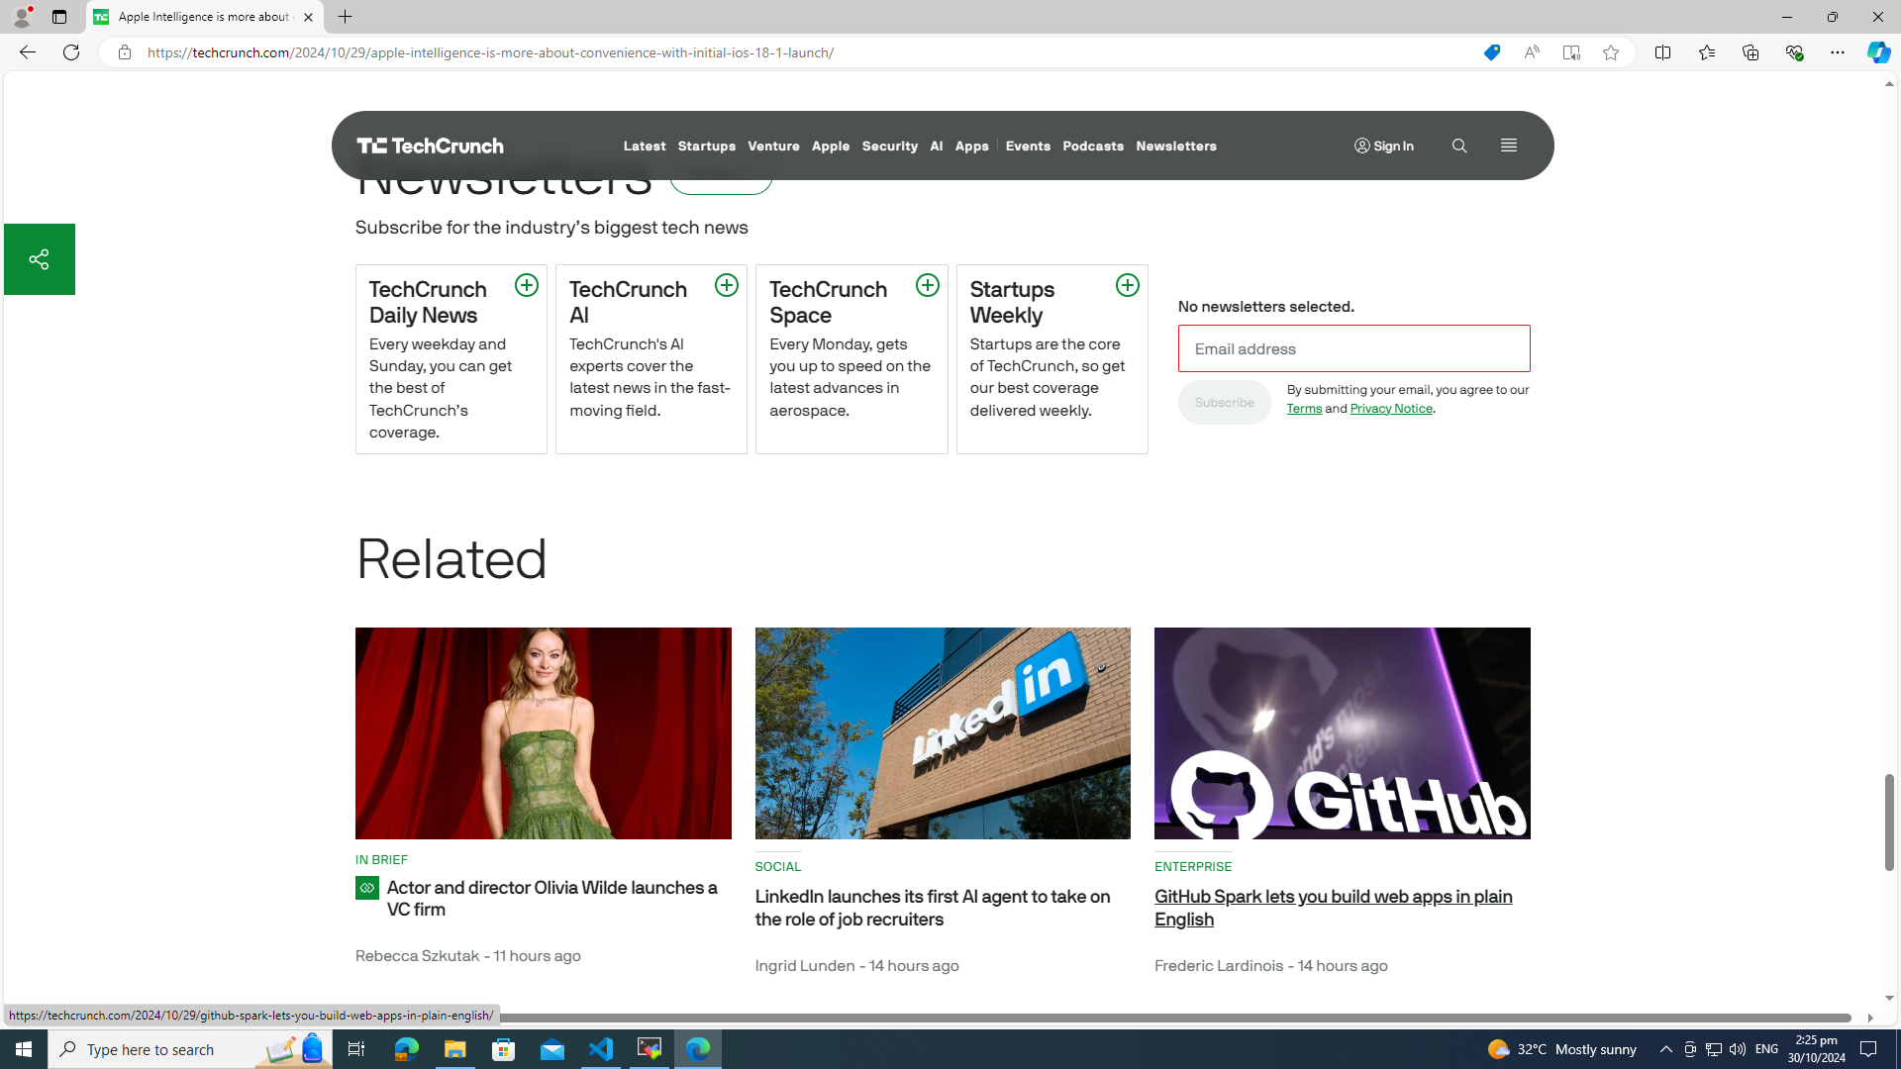Start Read aloud from address bar

pyautogui.click(x=1531, y=52)
